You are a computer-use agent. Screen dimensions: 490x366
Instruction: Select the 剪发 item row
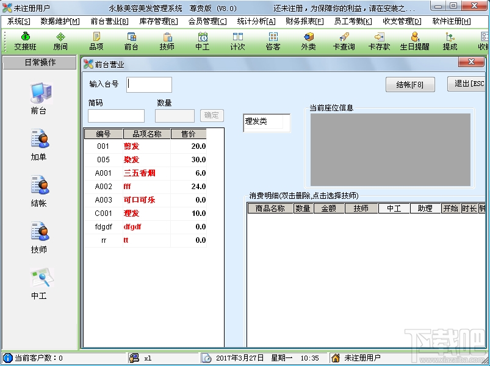point(145,146)
